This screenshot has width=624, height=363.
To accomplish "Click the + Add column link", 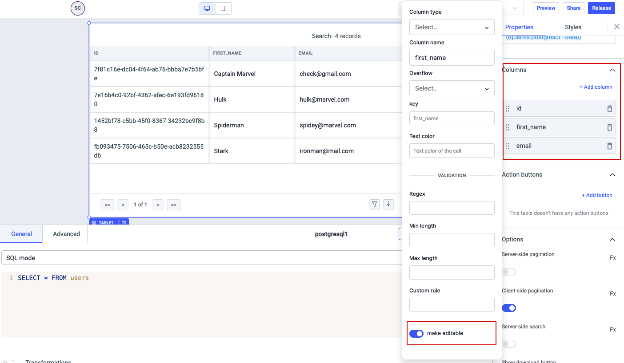I will (596, 87).
